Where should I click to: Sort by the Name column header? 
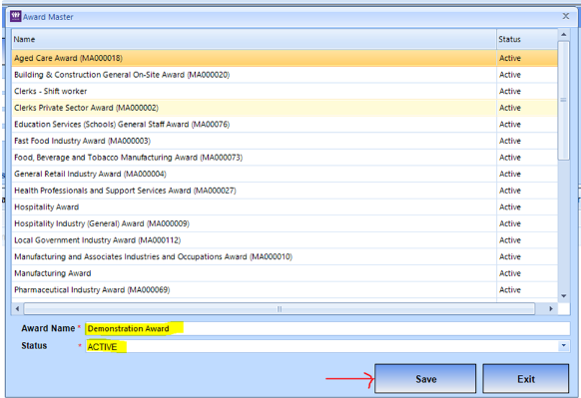click(x=255, y=39)
